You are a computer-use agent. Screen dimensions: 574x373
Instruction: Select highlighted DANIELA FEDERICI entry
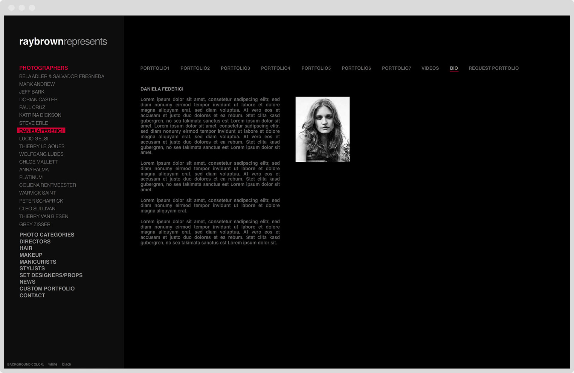[41, 131]
